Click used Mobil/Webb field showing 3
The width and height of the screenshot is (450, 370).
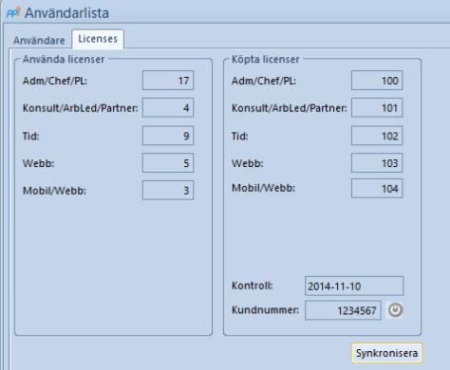(x=168, y=190)
